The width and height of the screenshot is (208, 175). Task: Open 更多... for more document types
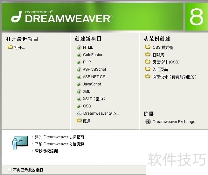(x=88, y=121)
